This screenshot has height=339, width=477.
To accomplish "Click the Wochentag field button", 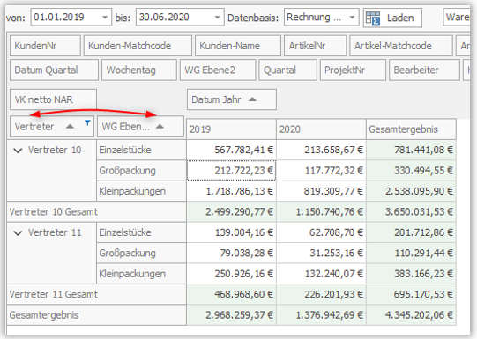I will [139, 70].
